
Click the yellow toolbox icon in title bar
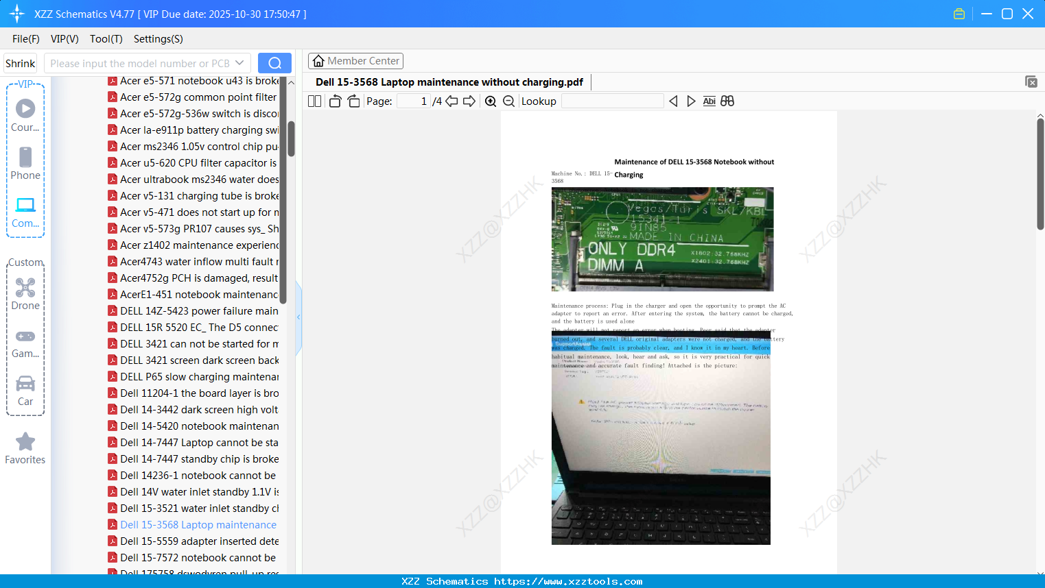tap(959, 14)
